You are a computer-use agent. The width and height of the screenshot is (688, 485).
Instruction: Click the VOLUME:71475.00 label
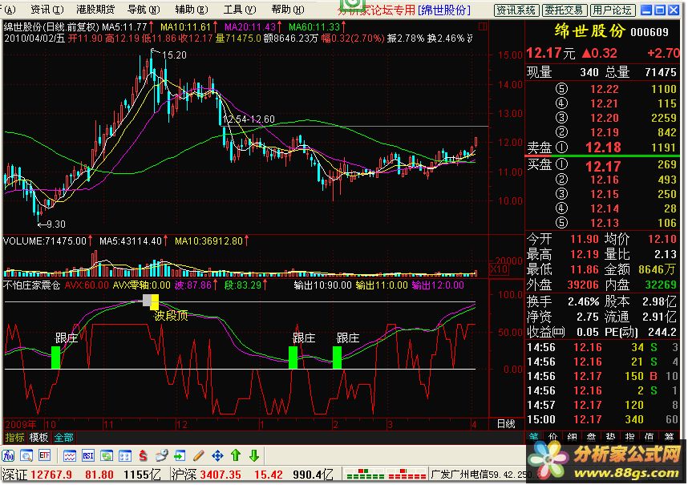point(45,240)
